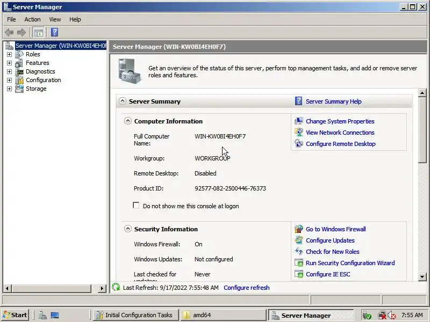The width and height of the screenshot is (430, 322).
Task: Switch to amd64 folder taskbar button
Action: coord(223,315)
